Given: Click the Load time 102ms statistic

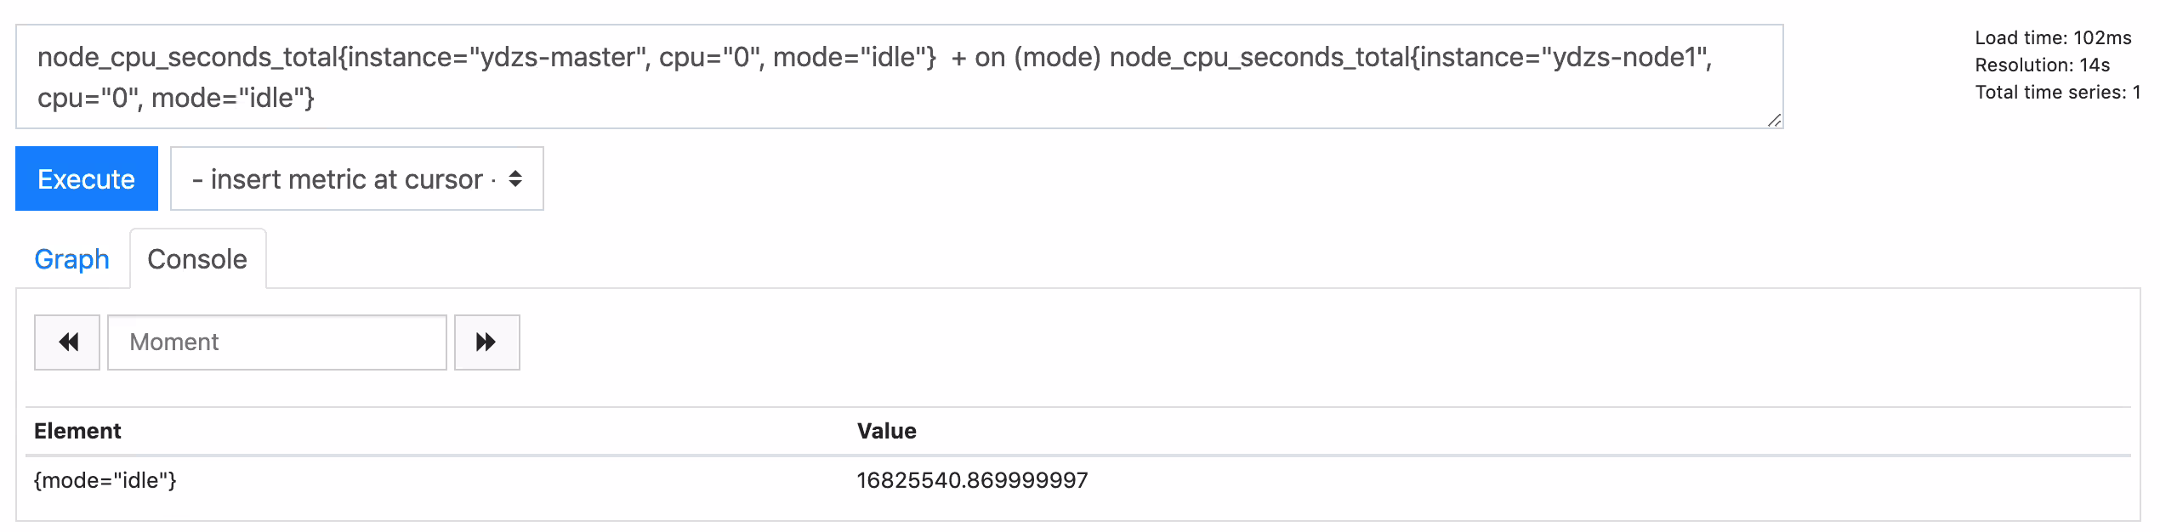Looking at the screenshot, I should [2053, 37].
